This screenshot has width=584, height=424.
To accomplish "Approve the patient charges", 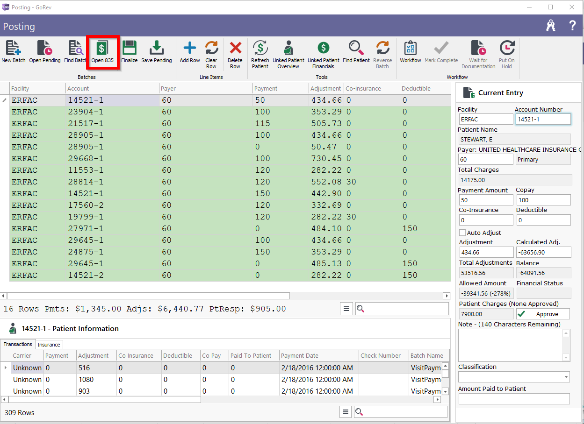I will (x=543, y=314).
